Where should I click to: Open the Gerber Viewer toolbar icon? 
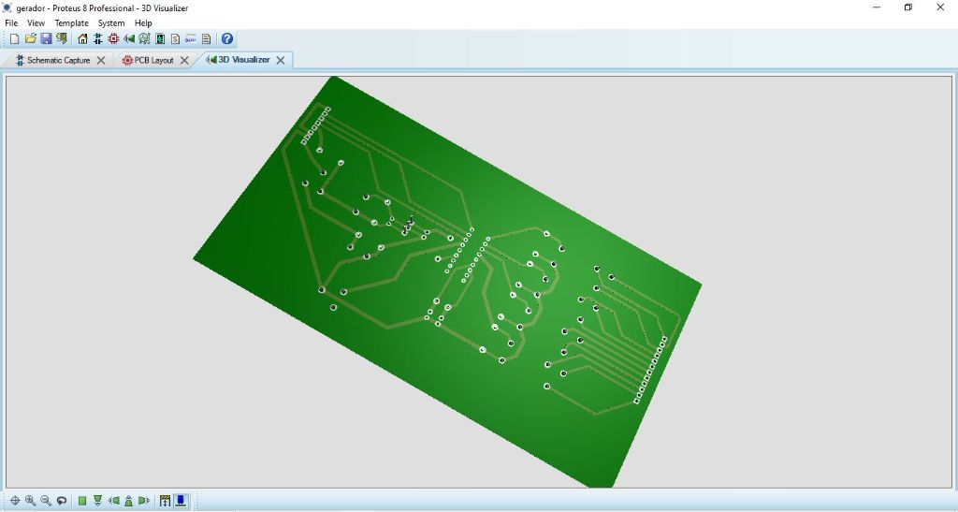coord(144,39)
